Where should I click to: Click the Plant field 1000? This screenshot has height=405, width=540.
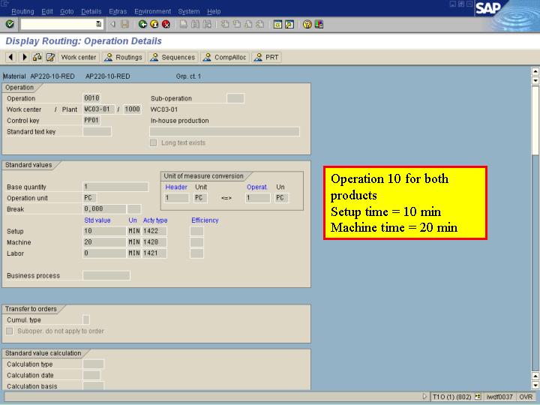pyautogui.click(x=132, y=109)
